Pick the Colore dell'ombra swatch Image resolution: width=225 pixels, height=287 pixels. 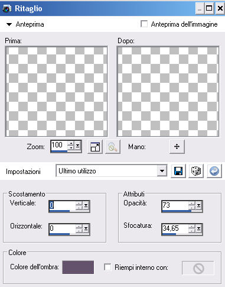78,267
